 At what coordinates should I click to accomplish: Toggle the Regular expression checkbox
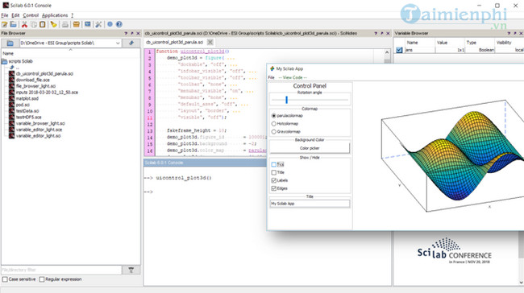coord(42,279)
